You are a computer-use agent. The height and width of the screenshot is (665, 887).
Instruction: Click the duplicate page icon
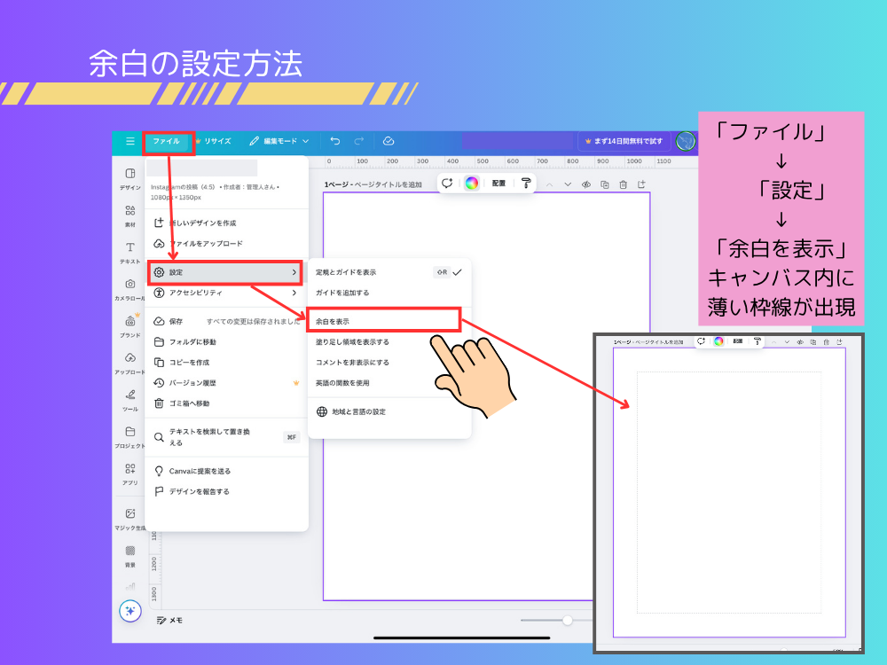pyautogui.click(x=605, y=184)
